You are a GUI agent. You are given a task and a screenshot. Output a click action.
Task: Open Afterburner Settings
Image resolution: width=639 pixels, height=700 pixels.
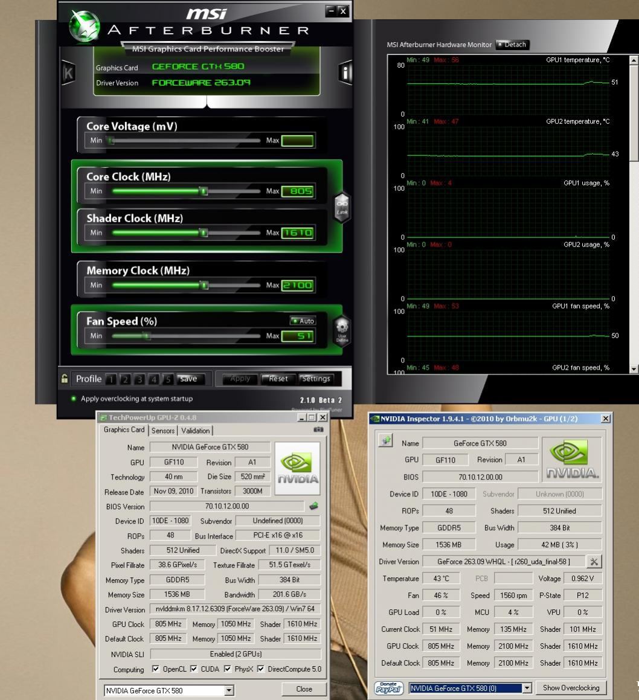pos(316,379)
